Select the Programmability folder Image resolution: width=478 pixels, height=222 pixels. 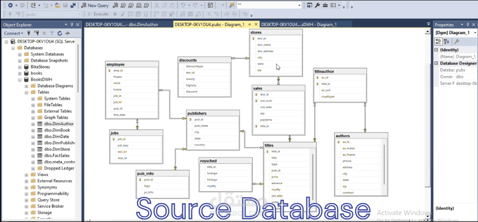[53, 193]
